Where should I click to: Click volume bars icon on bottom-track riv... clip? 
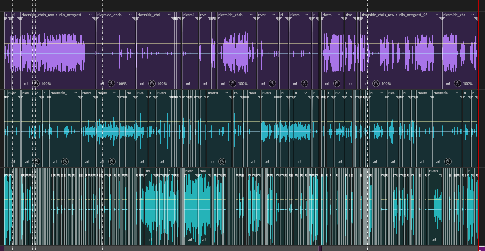150,239
